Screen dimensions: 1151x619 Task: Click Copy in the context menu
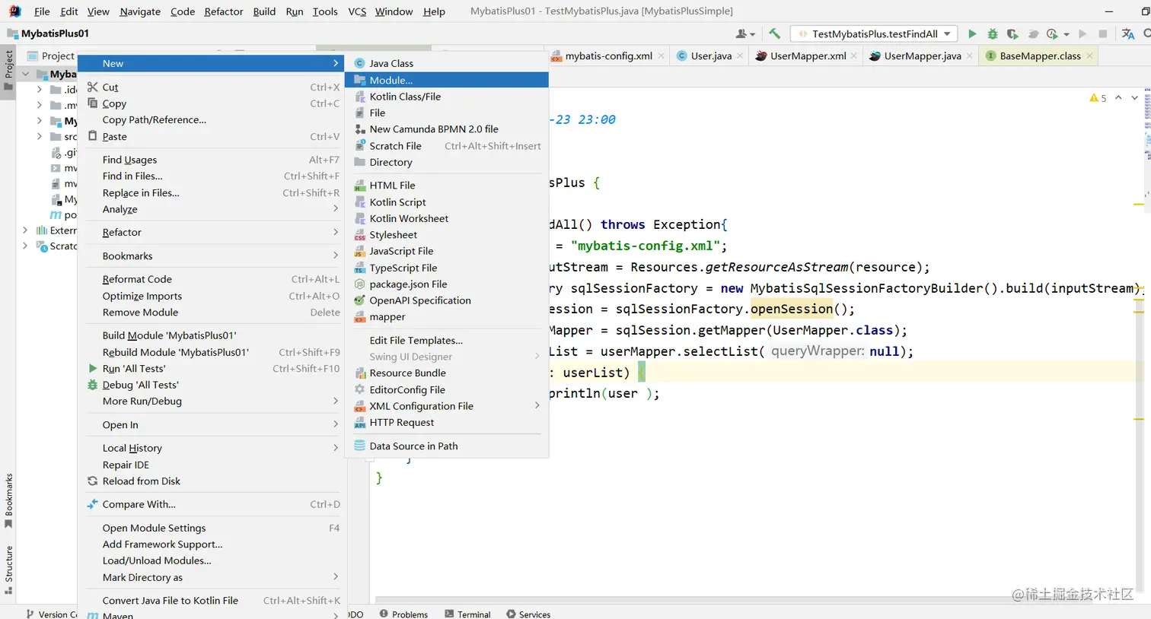(x=212, y=103)
